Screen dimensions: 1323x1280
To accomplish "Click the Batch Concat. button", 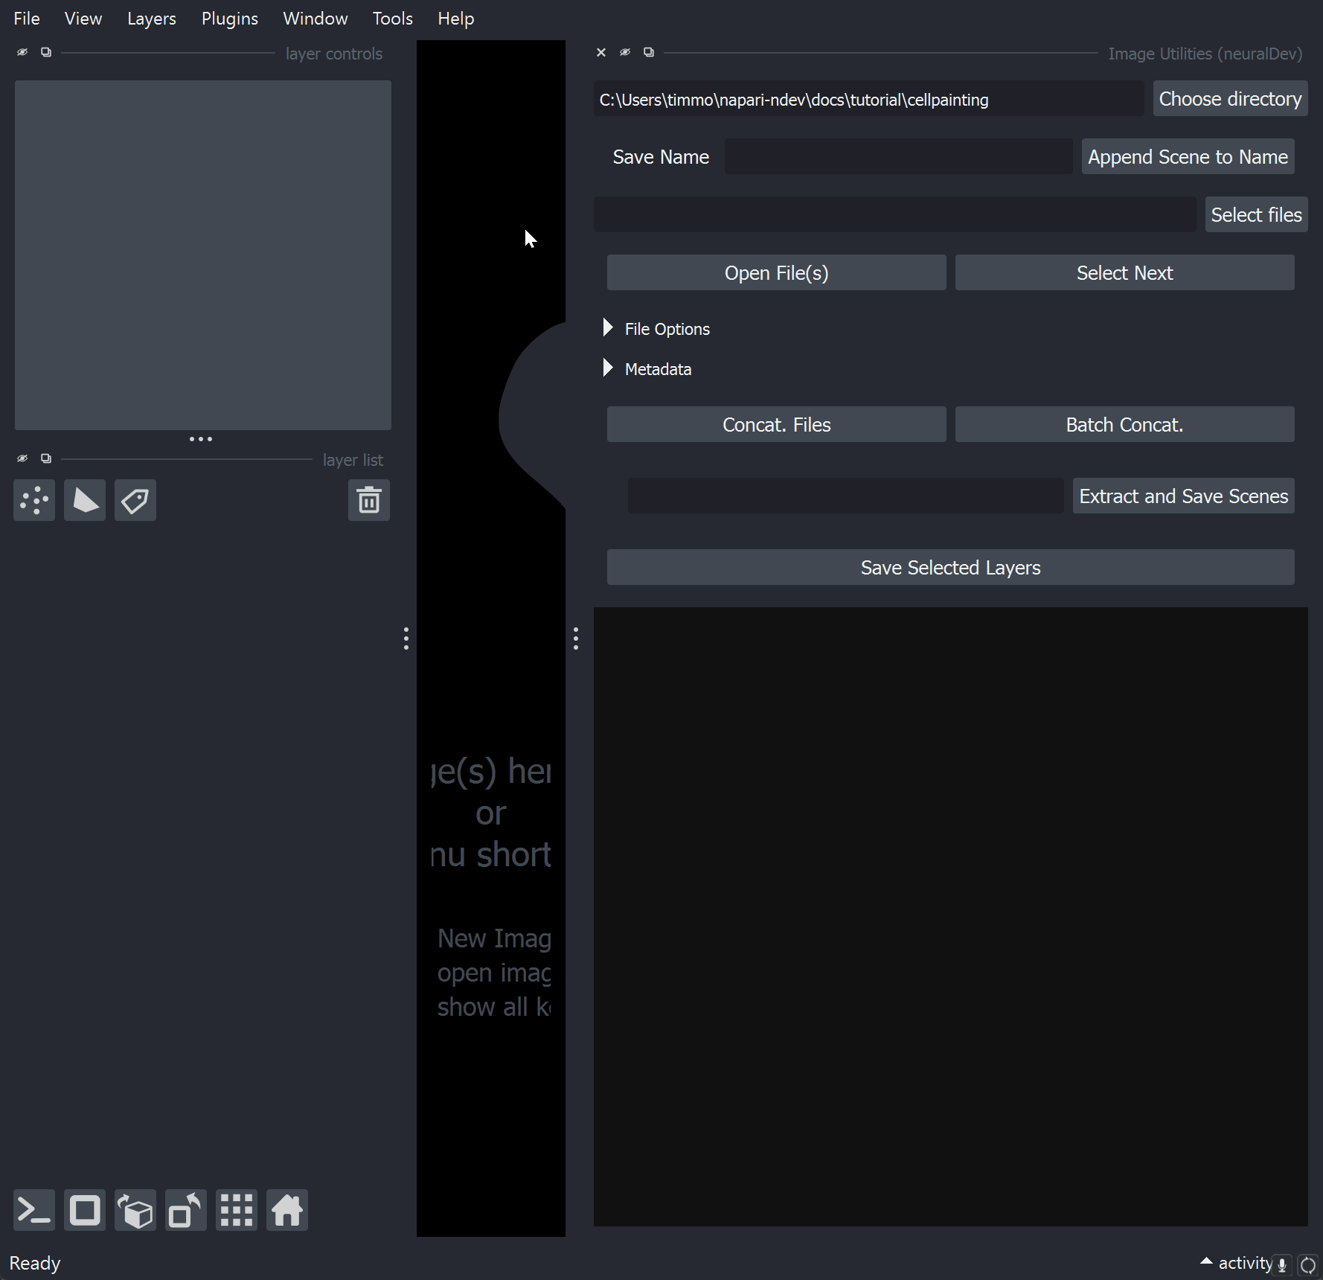I will coord(1124,424).
